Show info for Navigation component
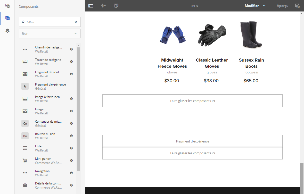The width and height of the screenshot is (304, 194). click(71, 173)
